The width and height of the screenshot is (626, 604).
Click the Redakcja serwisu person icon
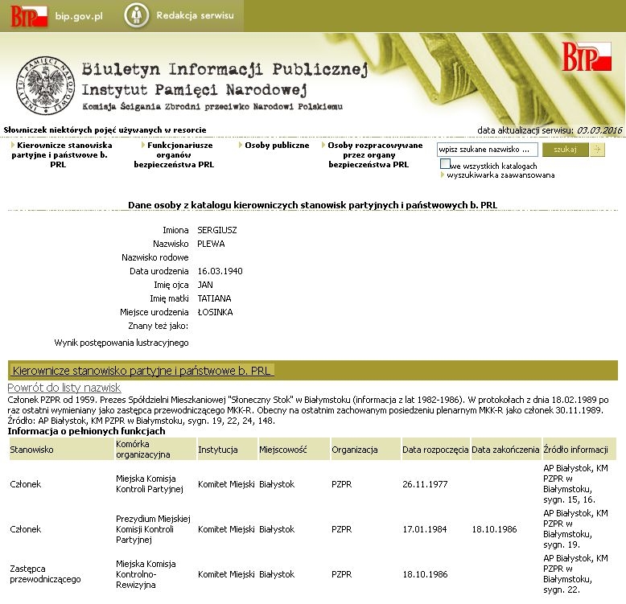pos(138,15)
